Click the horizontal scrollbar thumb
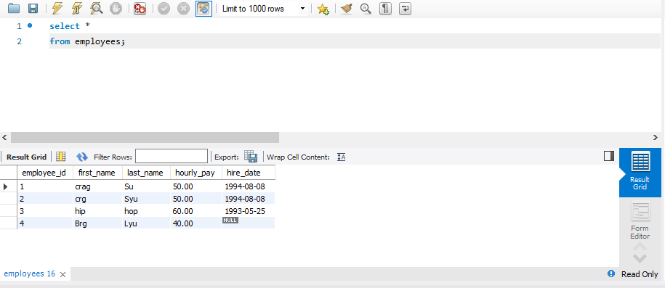Screen dimensions: 665x288 click(x=145, y=137)
